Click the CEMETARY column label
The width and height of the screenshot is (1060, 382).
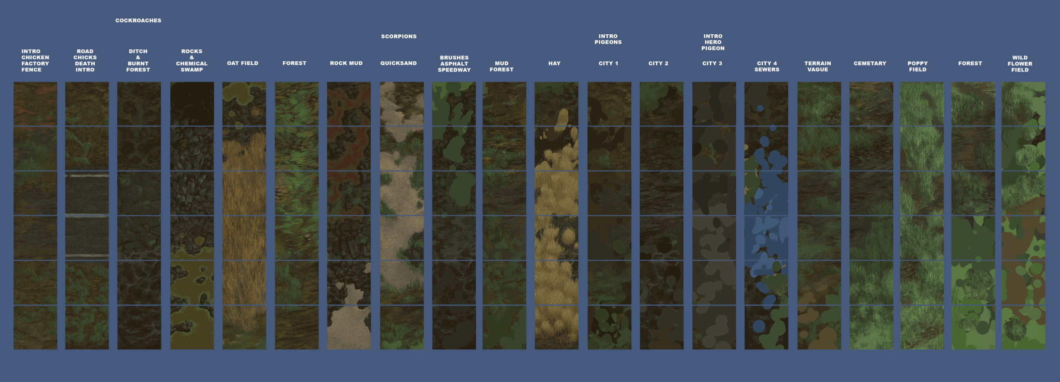click(870, 63)
